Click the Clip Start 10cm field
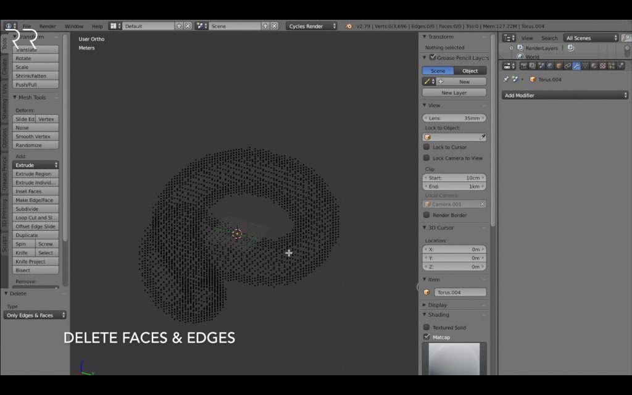Screen dimensions: 632x395 click(x=454, y=178)
